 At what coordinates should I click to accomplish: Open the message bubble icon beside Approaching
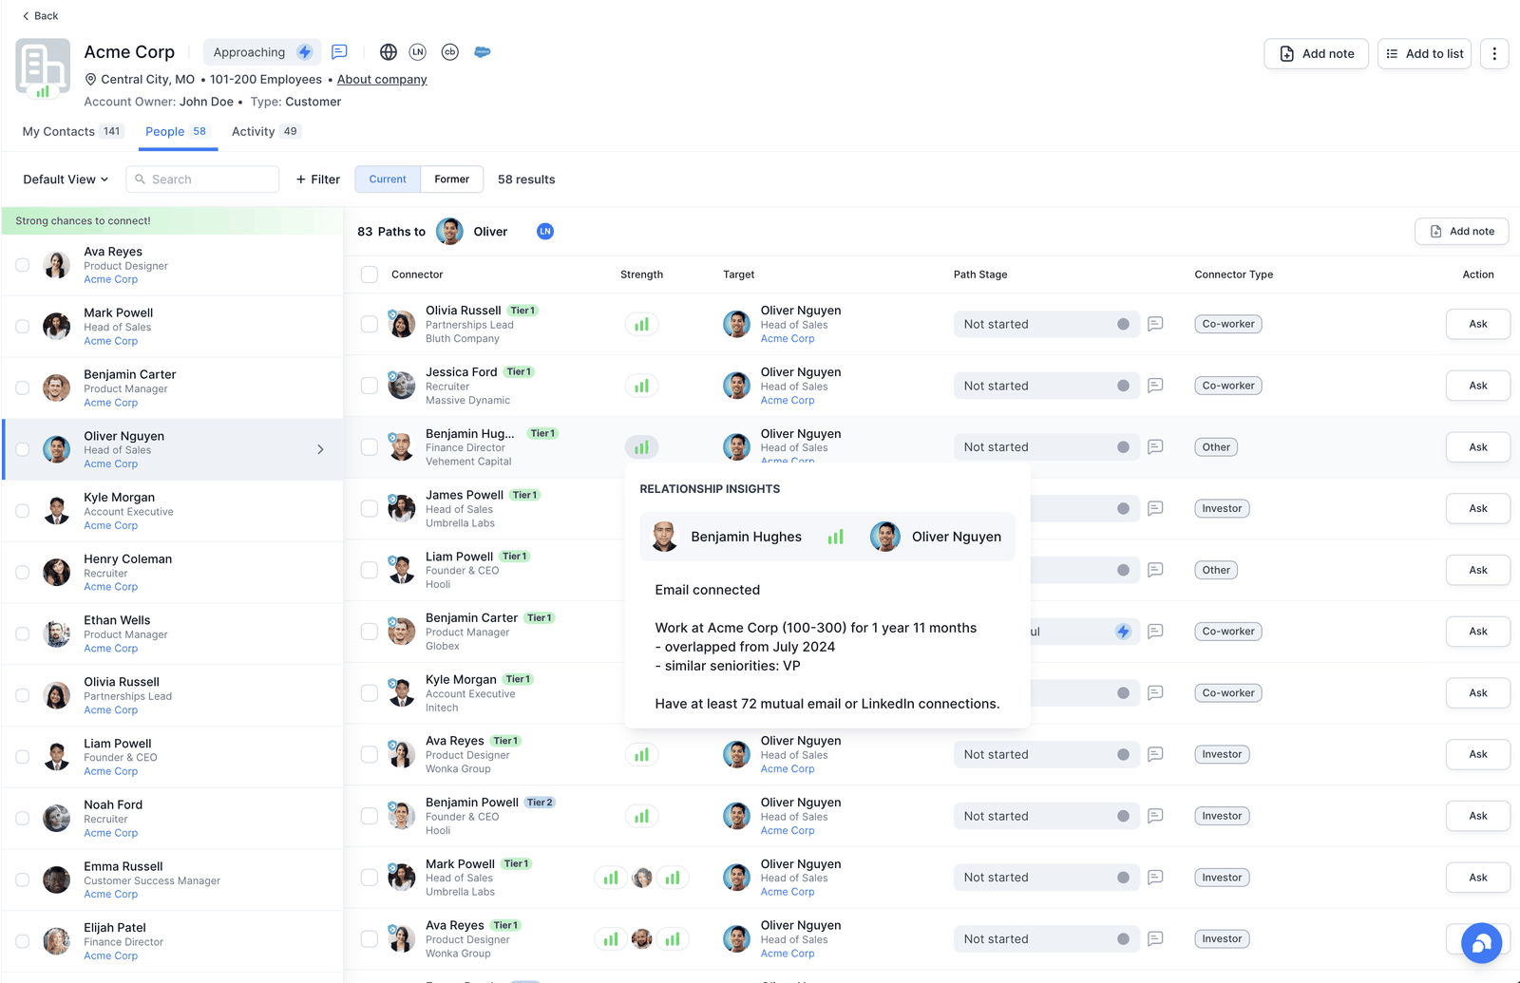339,52
